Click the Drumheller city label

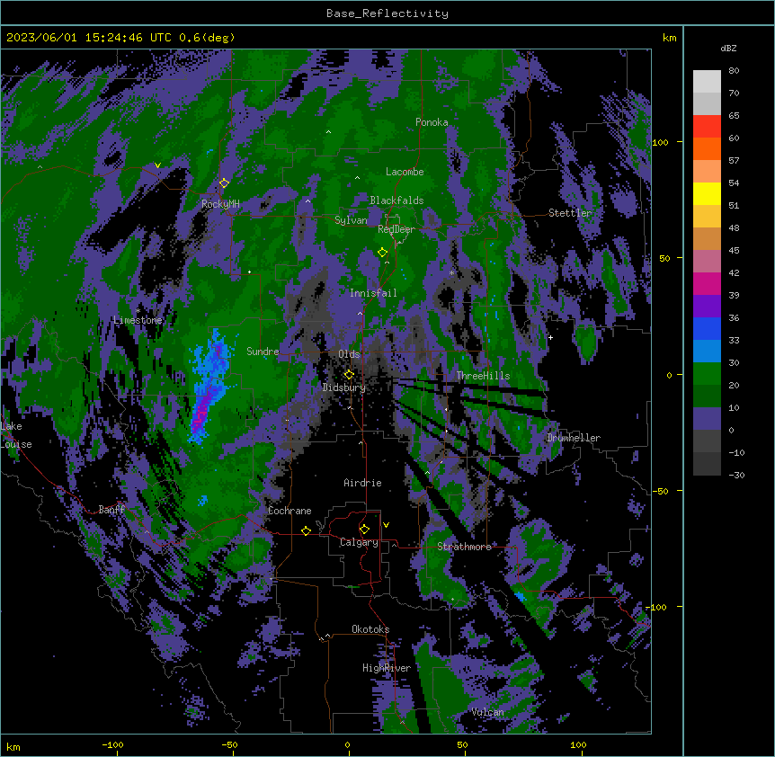click(x=574, y=438)
